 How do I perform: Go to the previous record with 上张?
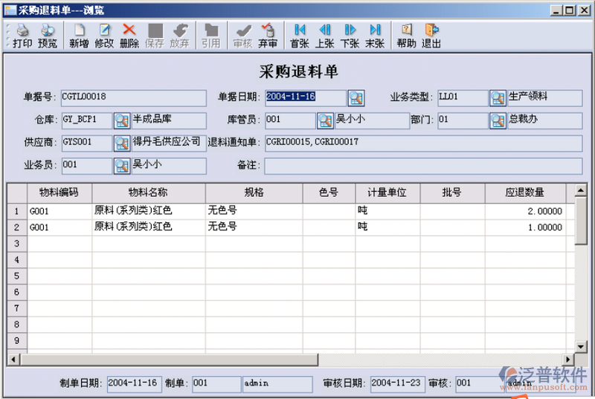coord(325,31)
